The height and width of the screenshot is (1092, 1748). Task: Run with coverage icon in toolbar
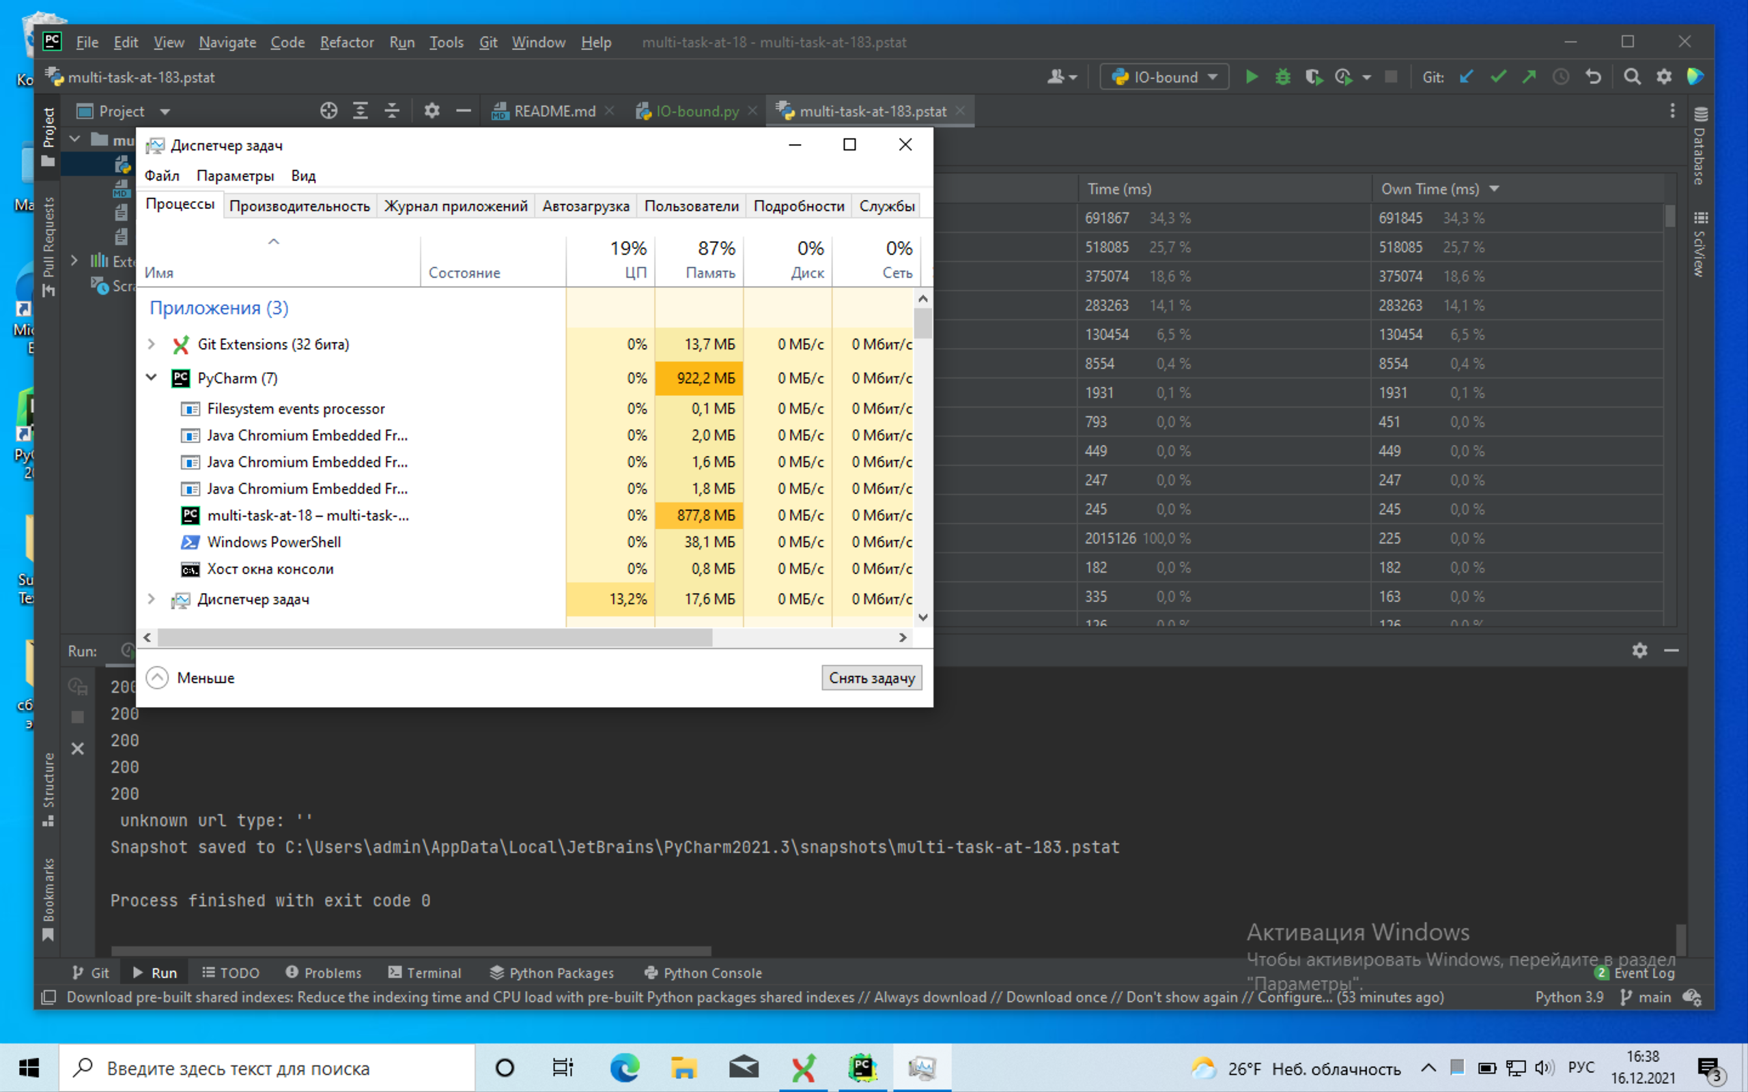point(1314,76)
